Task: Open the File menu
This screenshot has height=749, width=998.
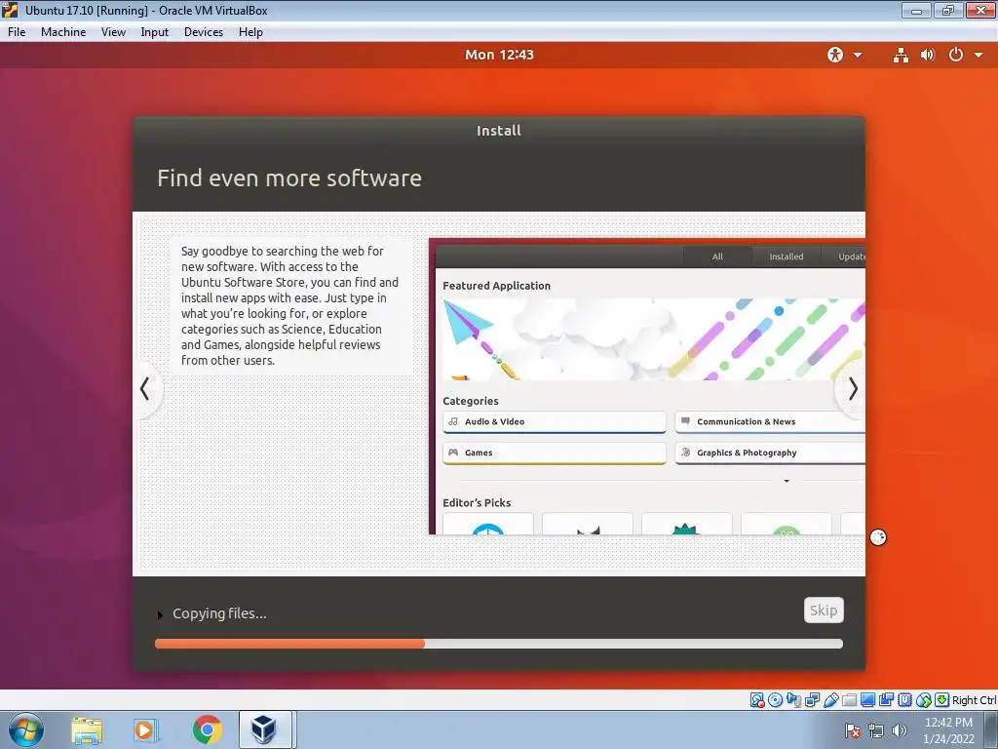Action: tap(17, 32)
